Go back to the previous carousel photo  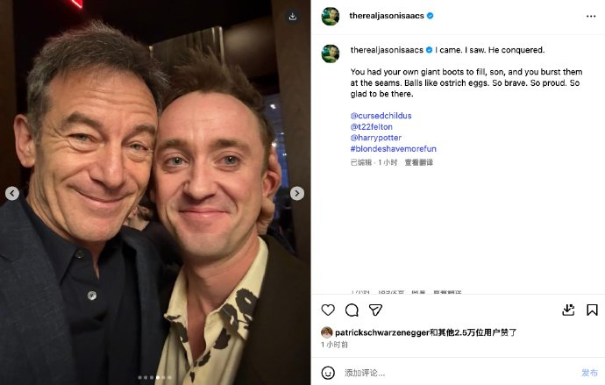tap(12, 193)
